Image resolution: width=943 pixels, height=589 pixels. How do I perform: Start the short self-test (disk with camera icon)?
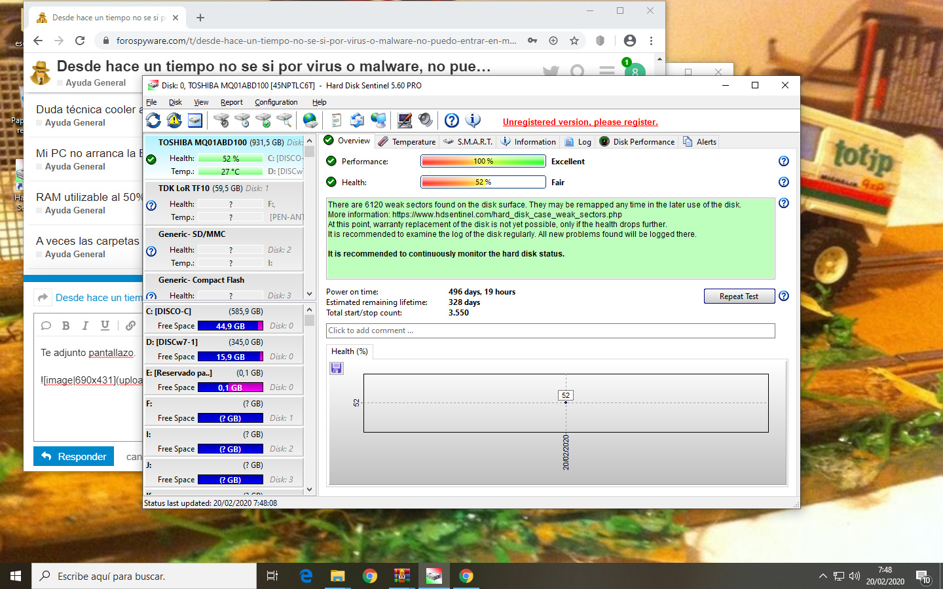click(x=221, y=120)
